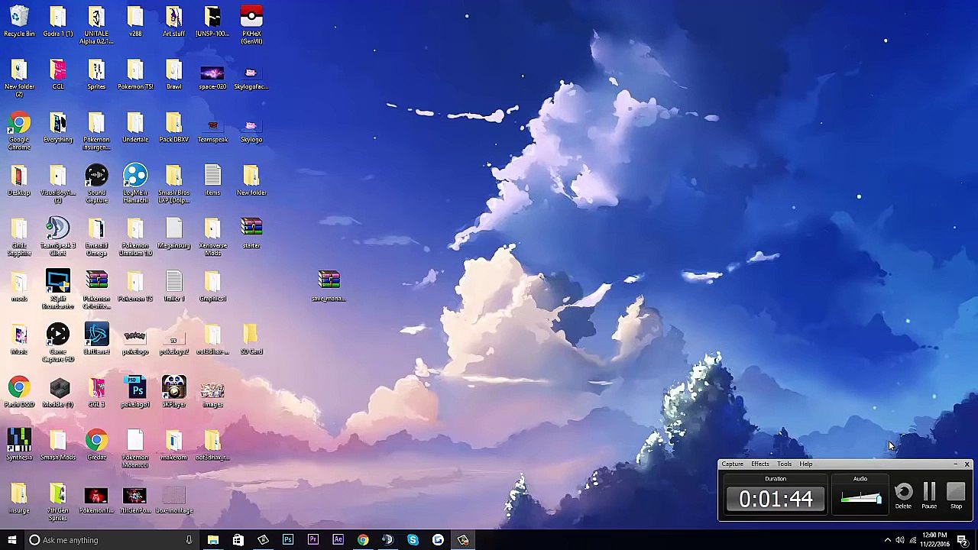Select the 5KPlayer shortcut icon
This screenshot has width=978, height=550.
click(173, 392)
